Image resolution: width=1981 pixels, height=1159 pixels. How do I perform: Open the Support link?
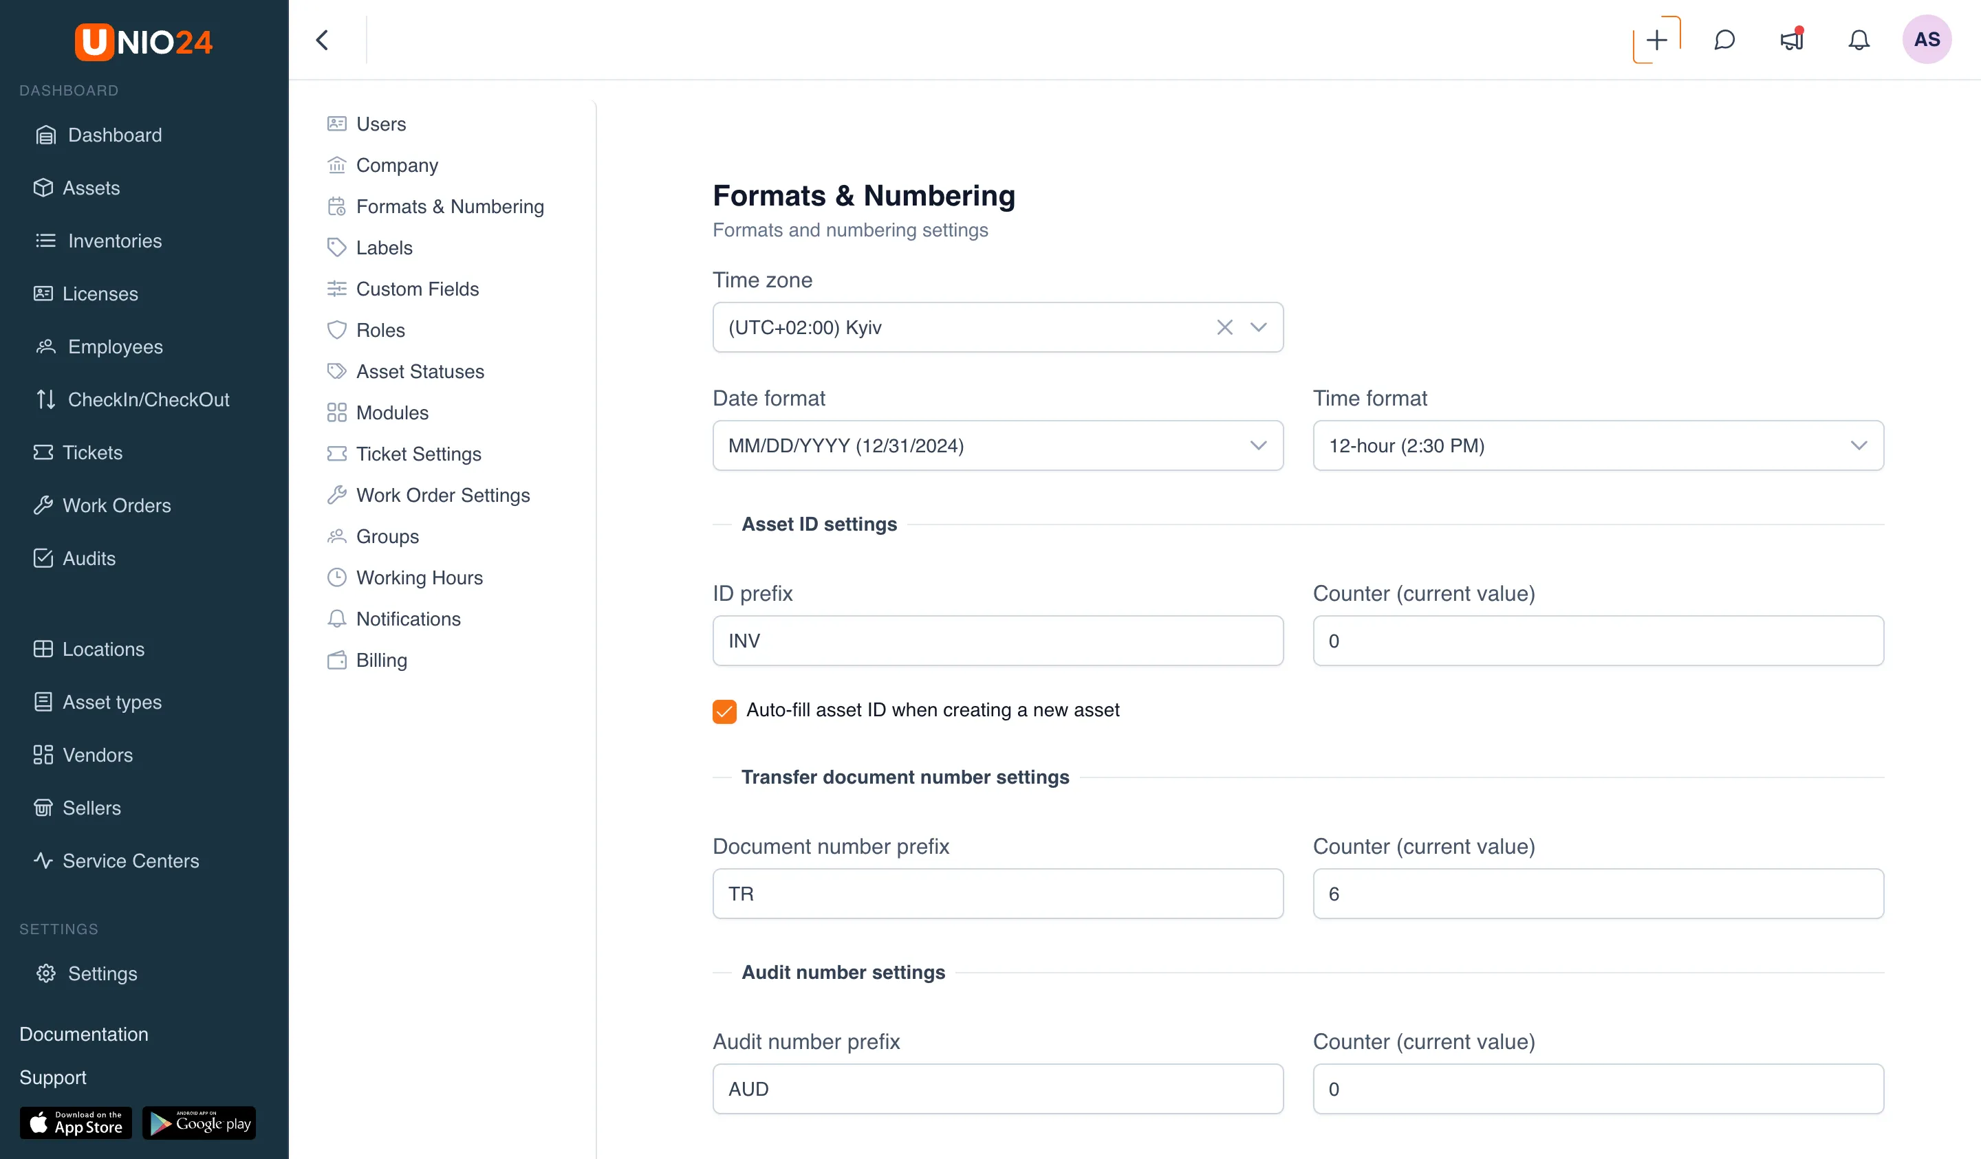click(x=53, y=1078)
